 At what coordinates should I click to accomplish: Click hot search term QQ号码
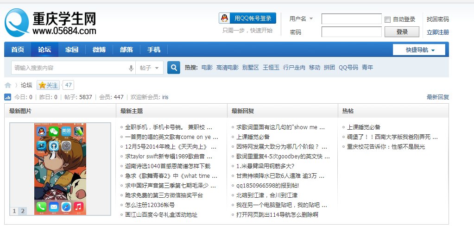coord(348,67)
